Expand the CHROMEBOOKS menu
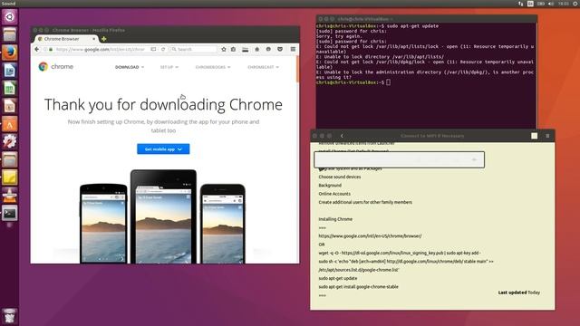 click(213, 67)
